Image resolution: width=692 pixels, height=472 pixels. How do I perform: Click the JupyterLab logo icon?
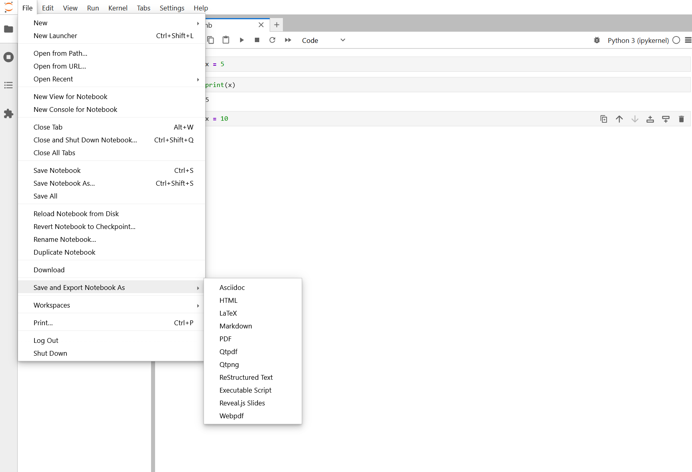point(8,8)
